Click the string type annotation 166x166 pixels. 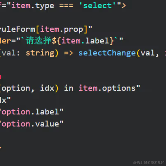tap(40, 53)
